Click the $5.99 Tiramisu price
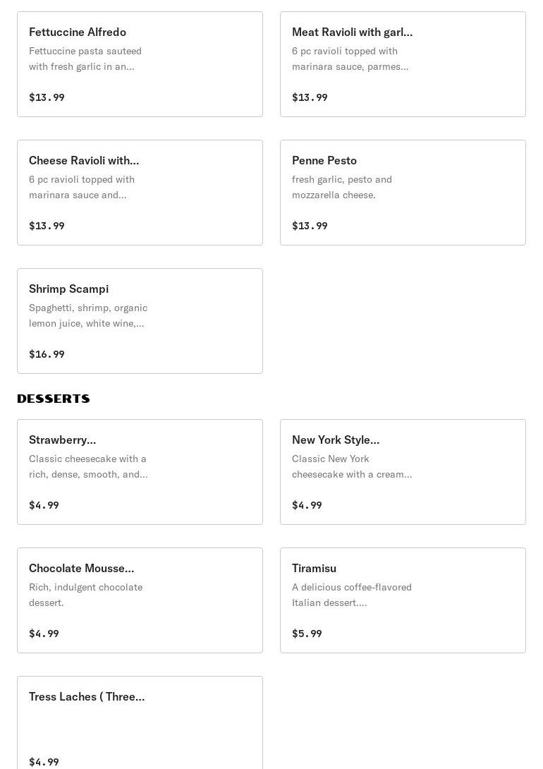The height and width of the screenshot is (769, 543). pos(307,634)
